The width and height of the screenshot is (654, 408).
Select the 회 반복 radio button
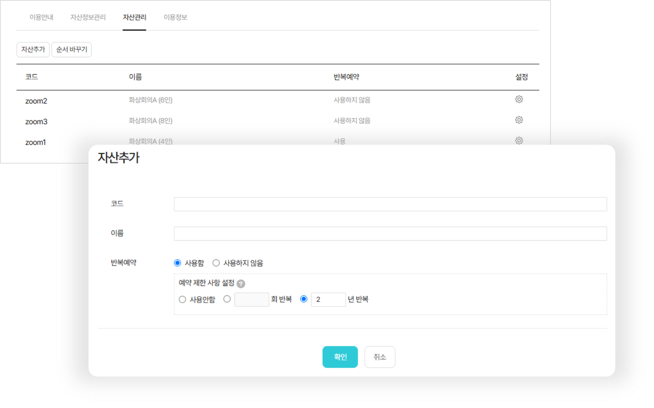pyautogui.click(x=227, y=299)
